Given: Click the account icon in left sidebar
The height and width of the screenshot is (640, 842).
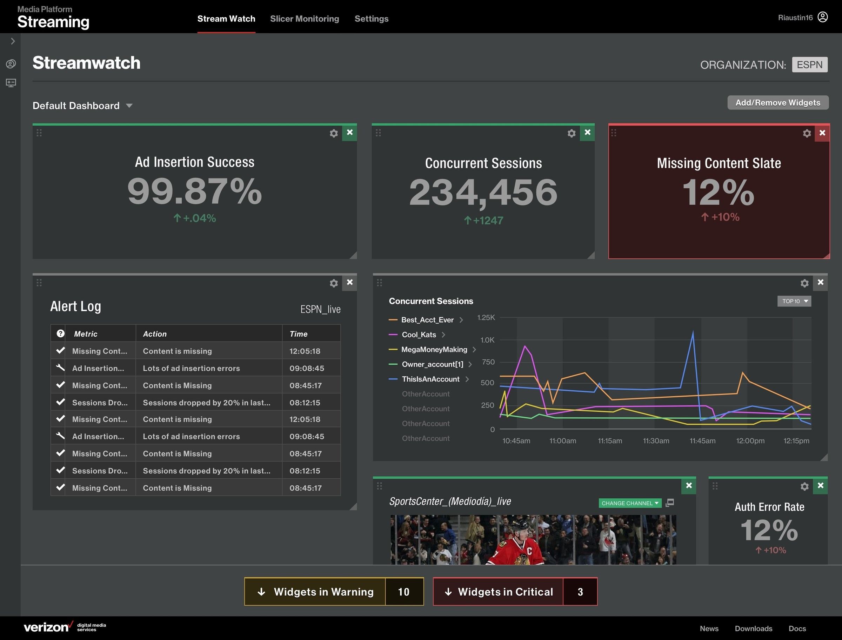Looking at the screenshot, I should tap(11, 63).
